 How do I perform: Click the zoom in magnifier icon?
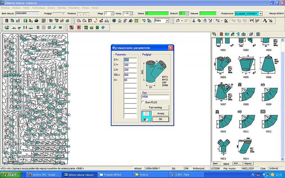pos(78,21)
